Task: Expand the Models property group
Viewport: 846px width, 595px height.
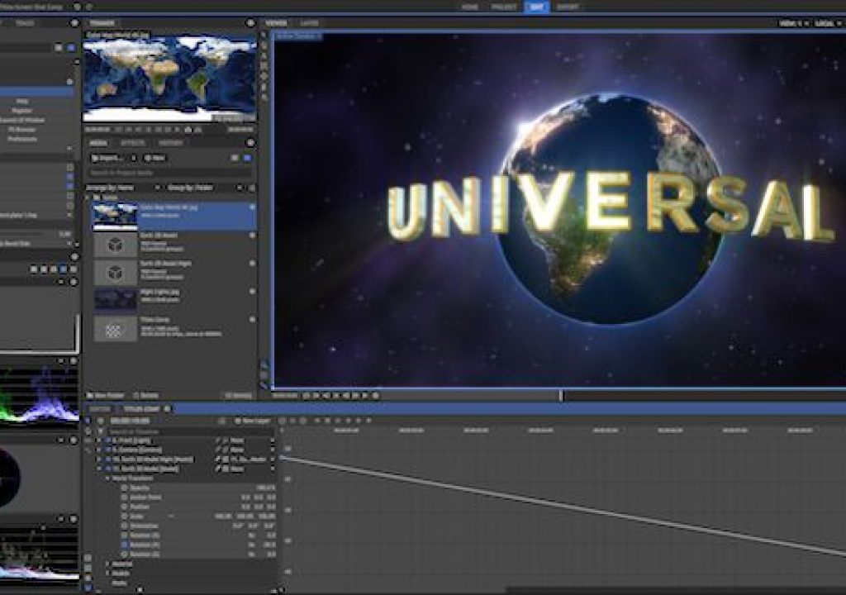Action: (x=107, y=574)
